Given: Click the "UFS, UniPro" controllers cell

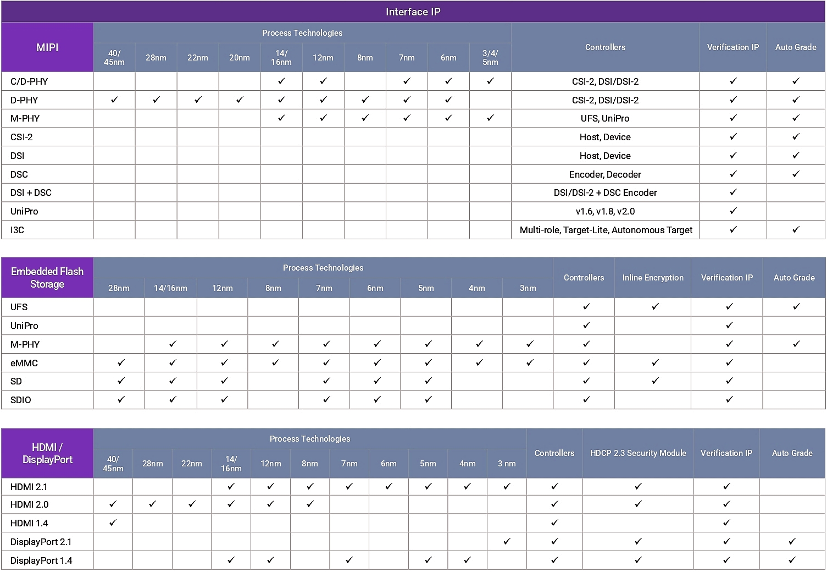Looking at the screenshot, I should click(x=604, y=118).
